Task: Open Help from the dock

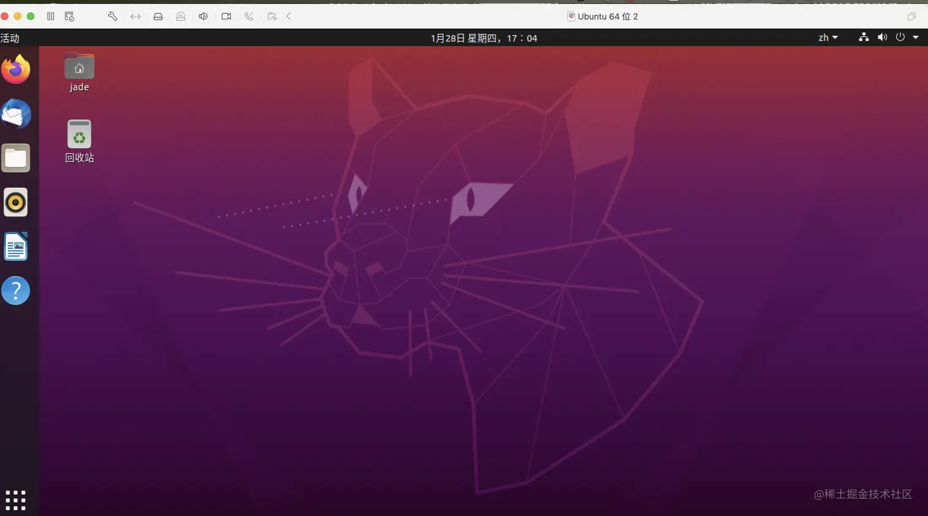Action: click(x=16, y=291)
